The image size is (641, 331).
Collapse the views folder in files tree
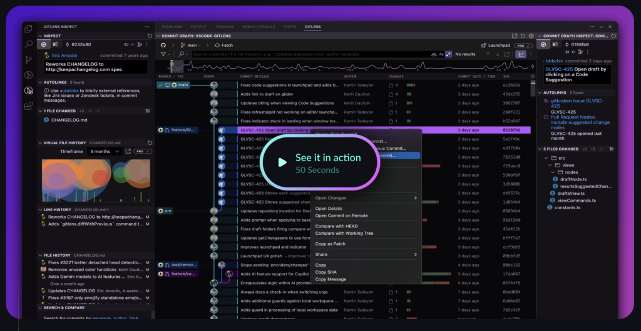click(550, 165)
